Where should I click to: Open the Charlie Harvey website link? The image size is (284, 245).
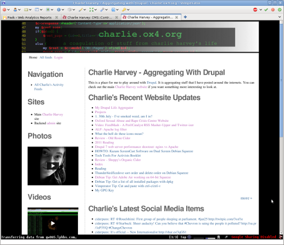click(x=131, y=87)
